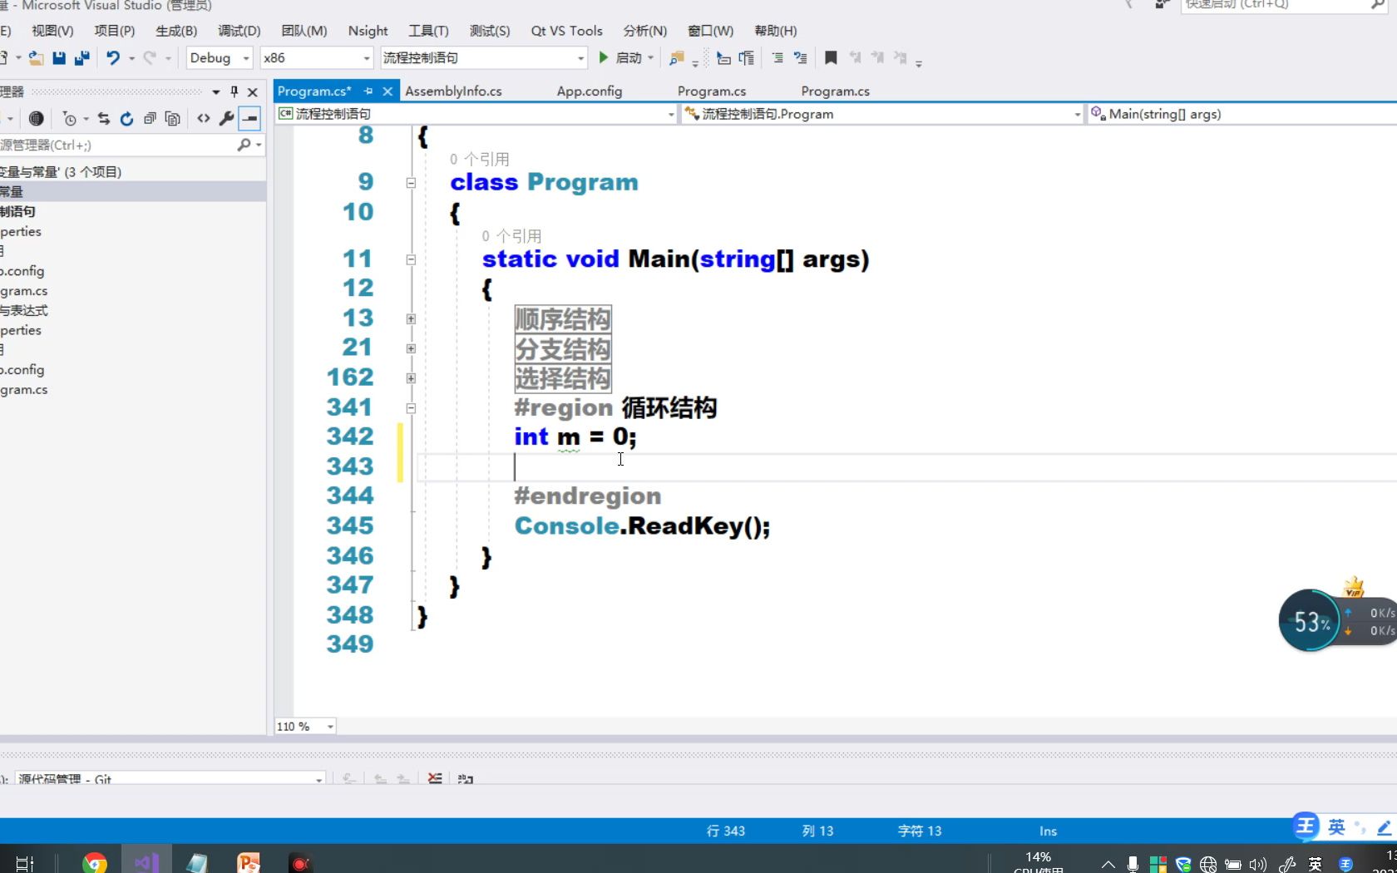Toggle the Ins insert mode indicator
The image size is (1397, 873).
(x=1048, y=831)
